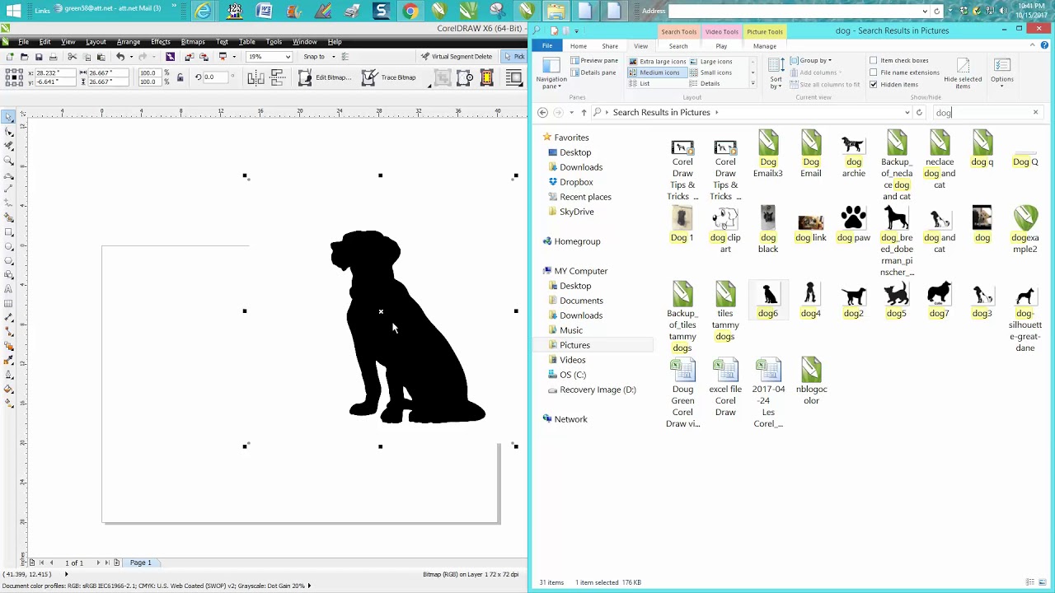
Task: Click Hide selected items button
Action: point(963,73)
